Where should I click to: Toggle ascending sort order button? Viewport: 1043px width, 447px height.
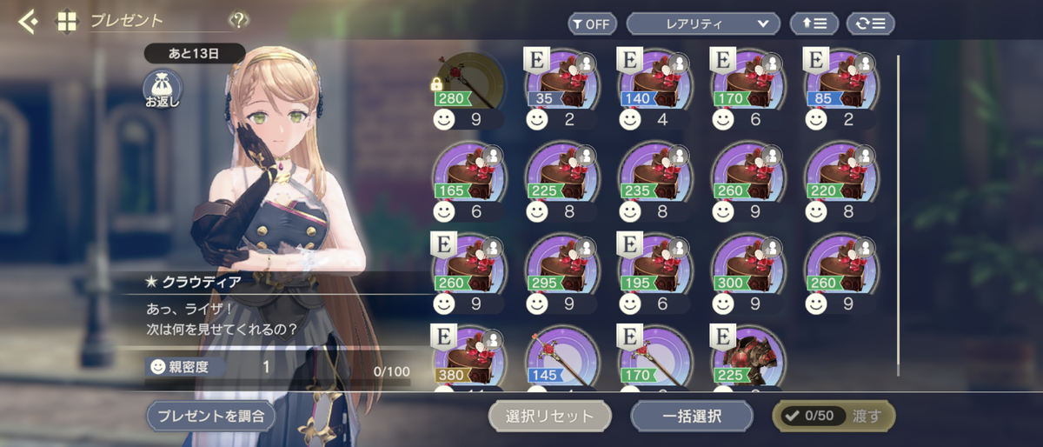(x=814, y=23)
